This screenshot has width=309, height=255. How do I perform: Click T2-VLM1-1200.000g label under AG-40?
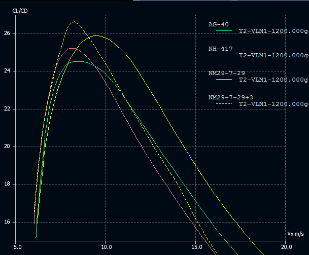[x=274, y=31]
